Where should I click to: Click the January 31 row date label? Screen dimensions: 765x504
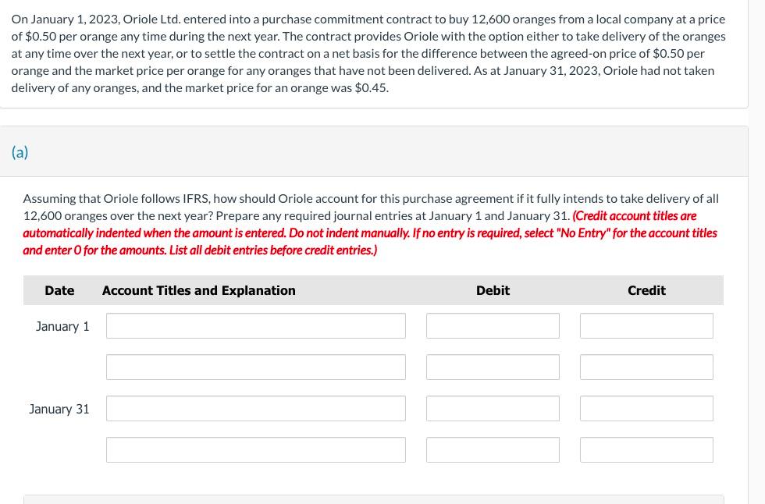coord(59,408)
